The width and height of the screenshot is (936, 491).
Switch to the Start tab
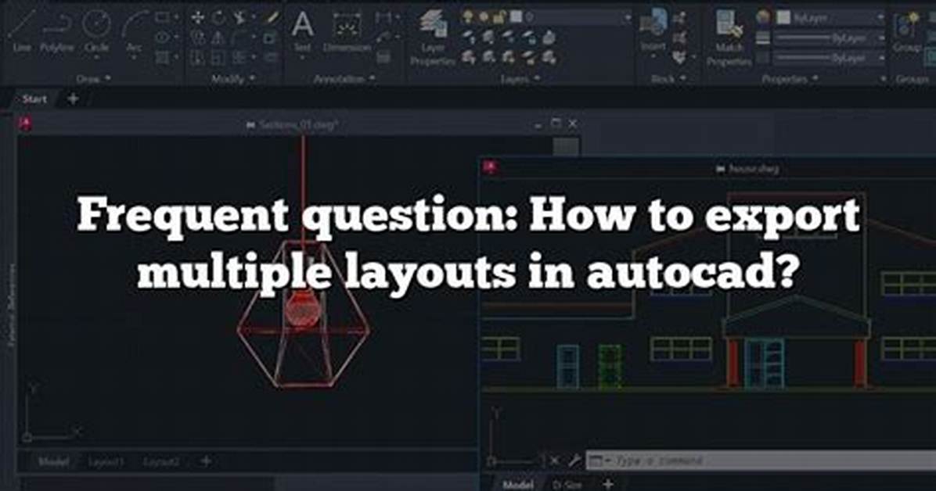[x=34, y=99]
